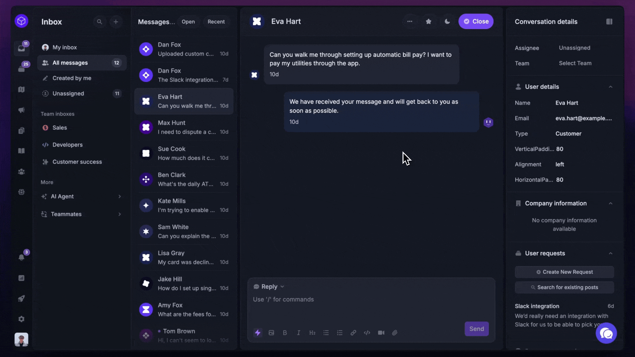Toggle dark mode with the moon icon
Screen dimensions: 635x357
coord(447,21)
